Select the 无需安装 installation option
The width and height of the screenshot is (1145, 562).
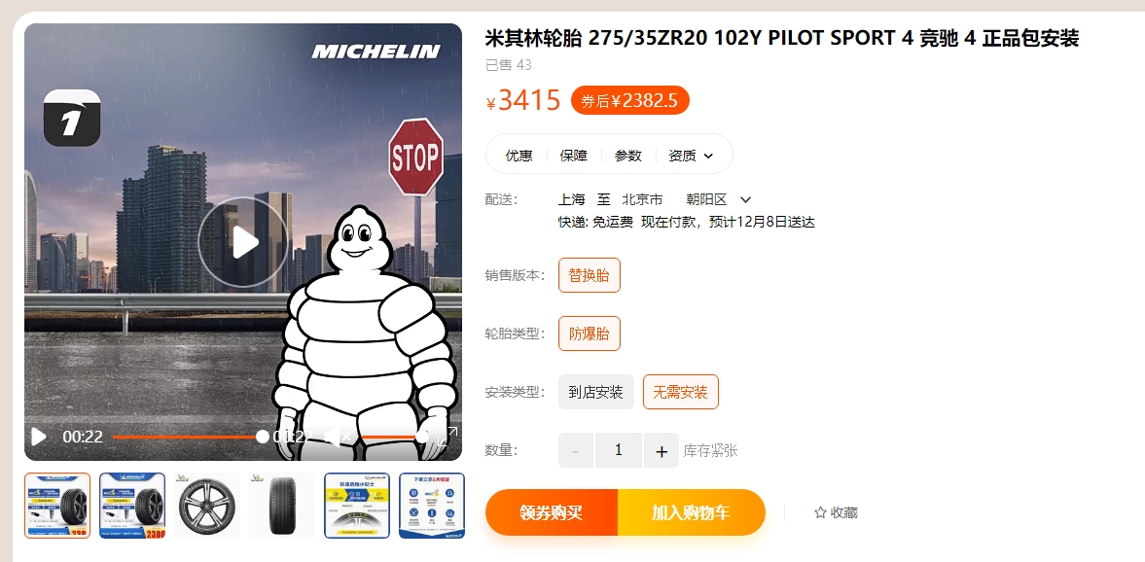[681, 392]
